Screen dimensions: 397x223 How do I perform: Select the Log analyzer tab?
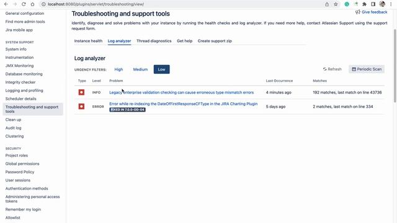(x=119, y=41)
